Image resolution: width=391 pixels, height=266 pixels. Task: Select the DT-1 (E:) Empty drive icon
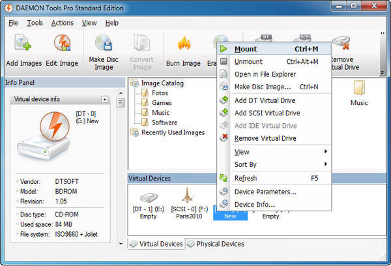coord(149,198)
